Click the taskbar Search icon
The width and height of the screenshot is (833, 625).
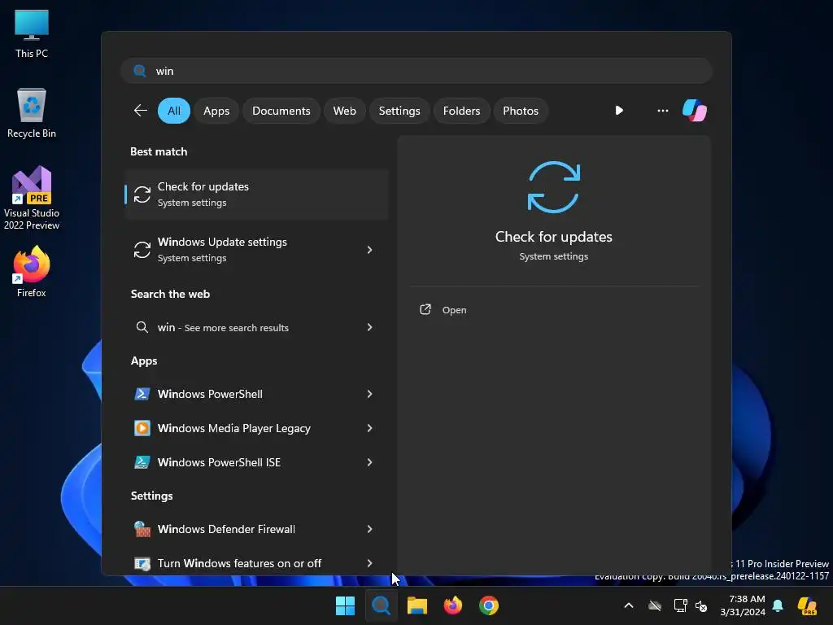pos(381,605)
